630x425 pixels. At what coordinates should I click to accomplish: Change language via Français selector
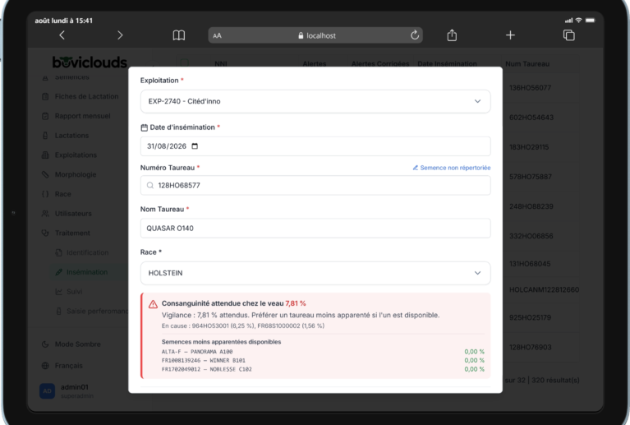[x=62, y=366]
